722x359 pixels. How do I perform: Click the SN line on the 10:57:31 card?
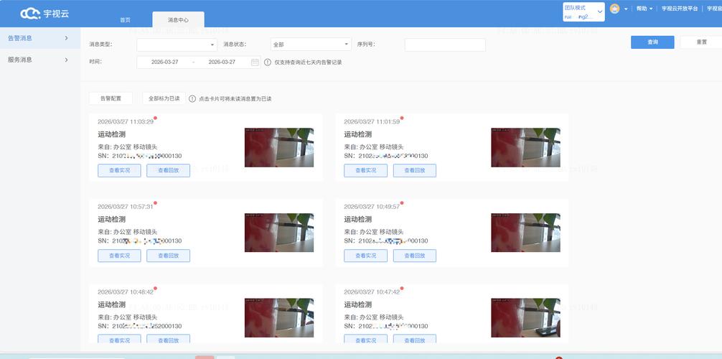(139, 241)
